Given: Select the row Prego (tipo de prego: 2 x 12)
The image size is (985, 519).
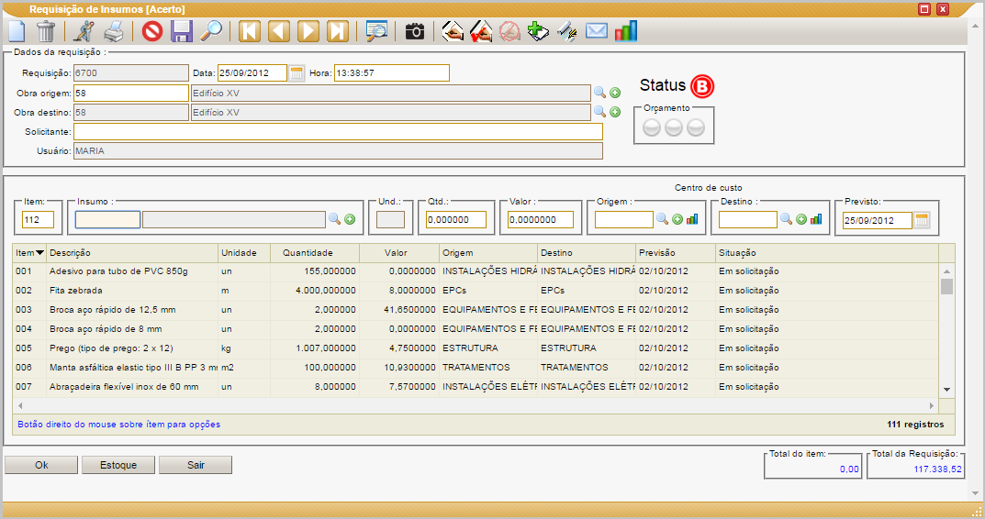Looking at the screenshot, I should point(476,348).
